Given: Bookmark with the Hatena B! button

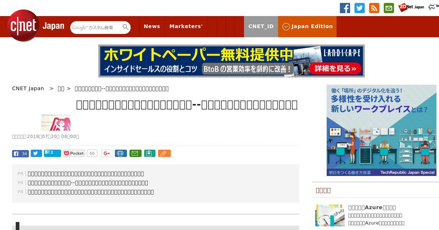Looking at the screenshot, I should pyautogui.click(x=52, y=153).
